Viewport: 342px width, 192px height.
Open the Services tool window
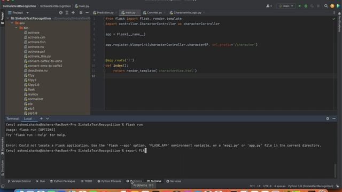(x=174, y=181)
